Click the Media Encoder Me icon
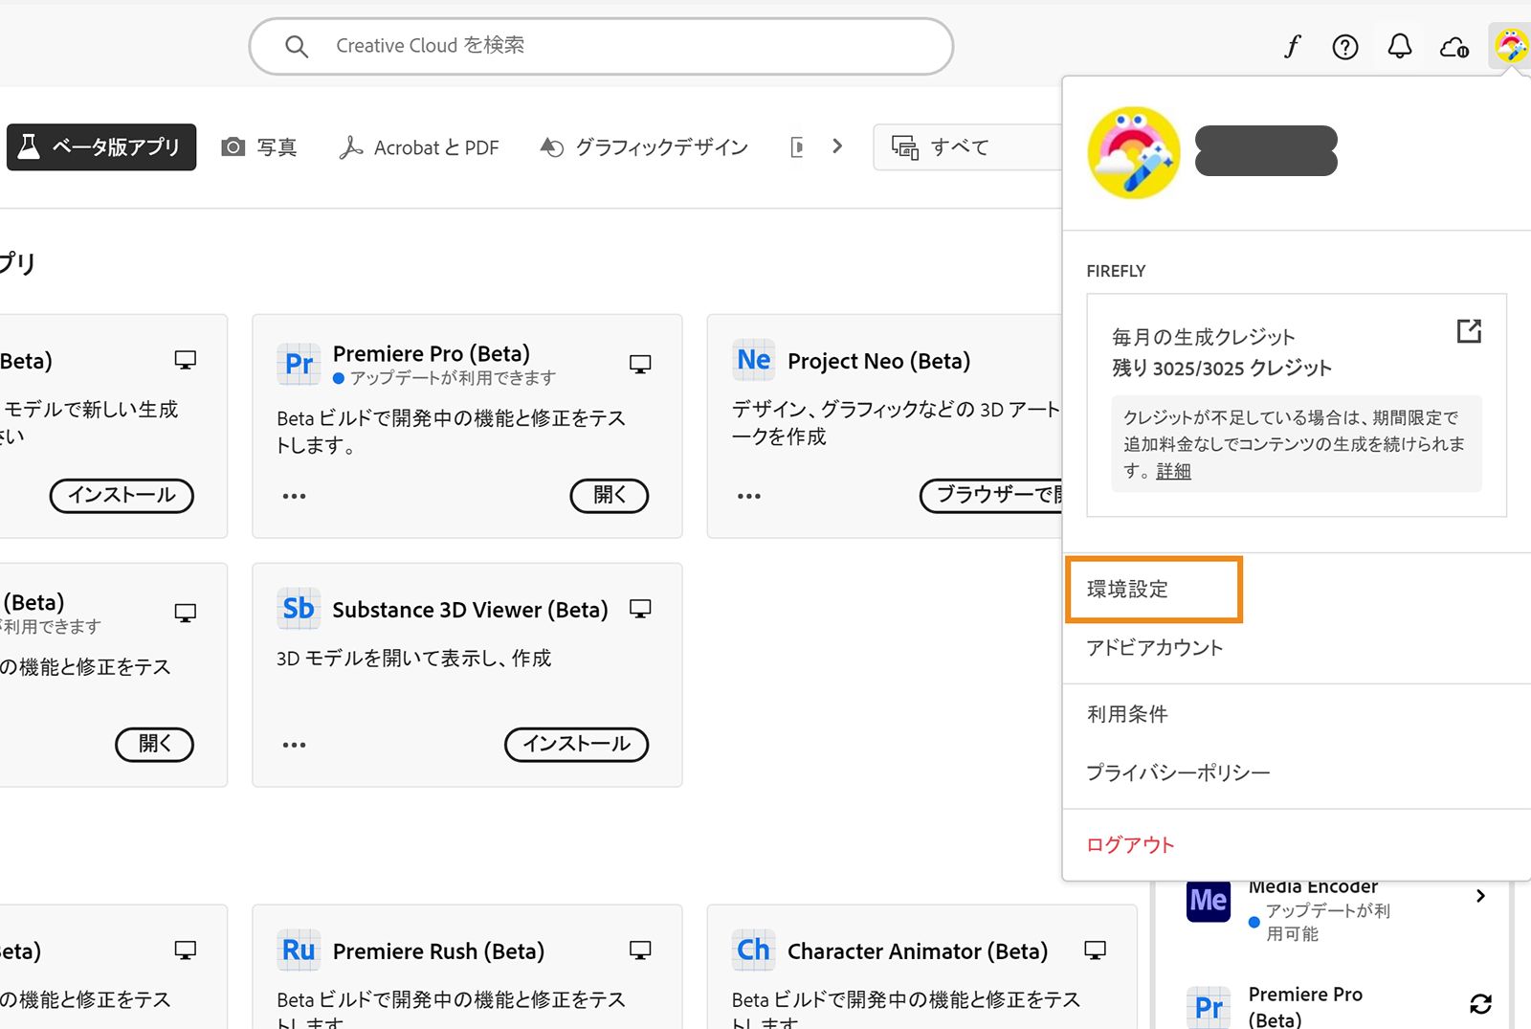1531x1029 pixels. coord(1209,900)
